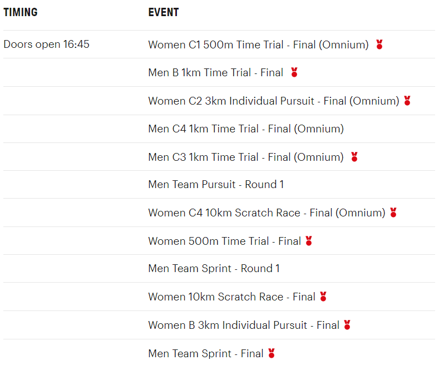Screen dimensions: 439x370
Task: Click Women C1 500m Time Trial event text
Action: point(258,45)
